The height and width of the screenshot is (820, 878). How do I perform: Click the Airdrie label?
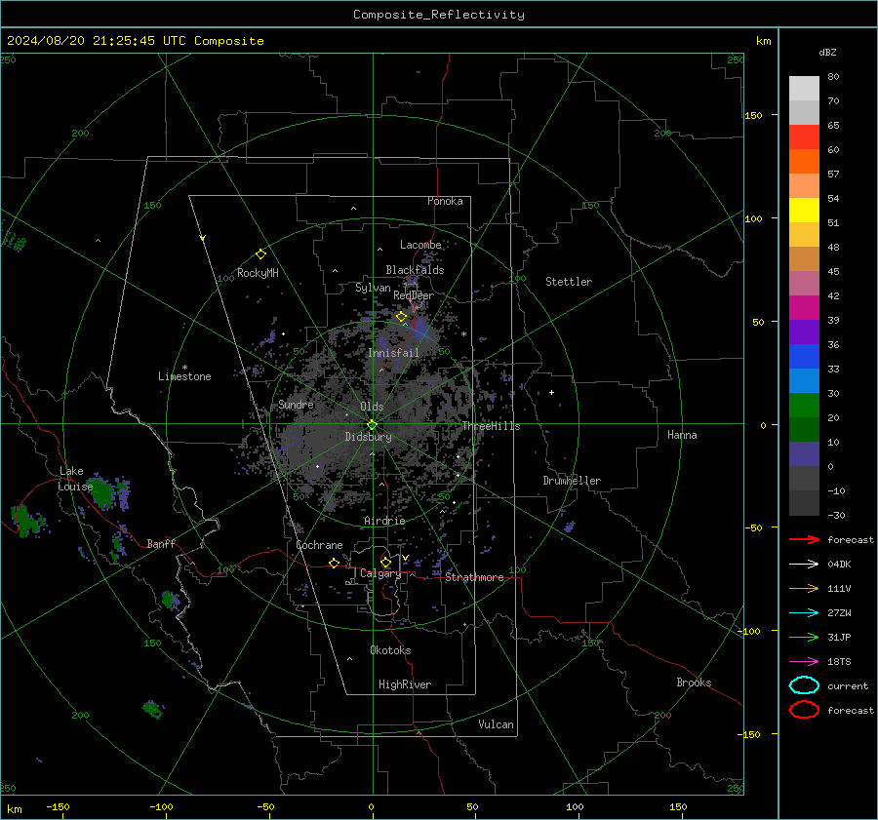(x=384, y=521)
